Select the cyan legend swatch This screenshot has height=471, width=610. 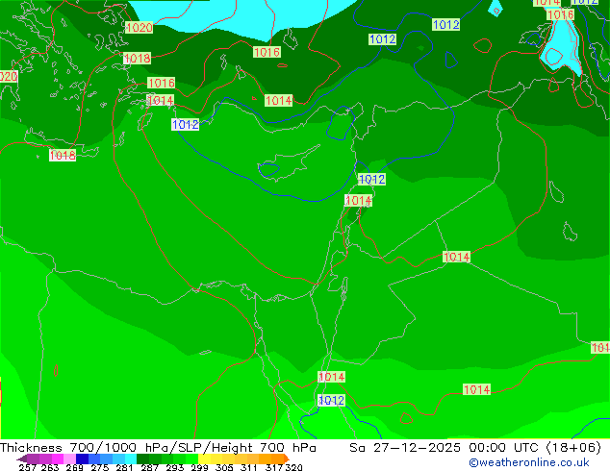pyautogui.click(x=131, y=459)
